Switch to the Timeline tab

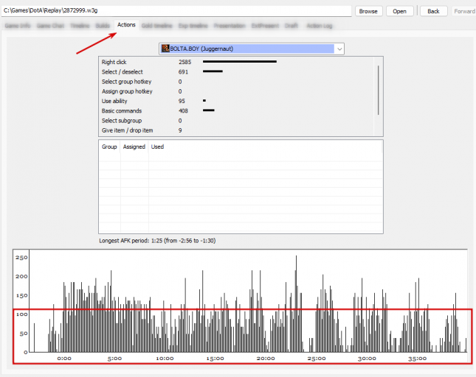(x=80, y=26)
